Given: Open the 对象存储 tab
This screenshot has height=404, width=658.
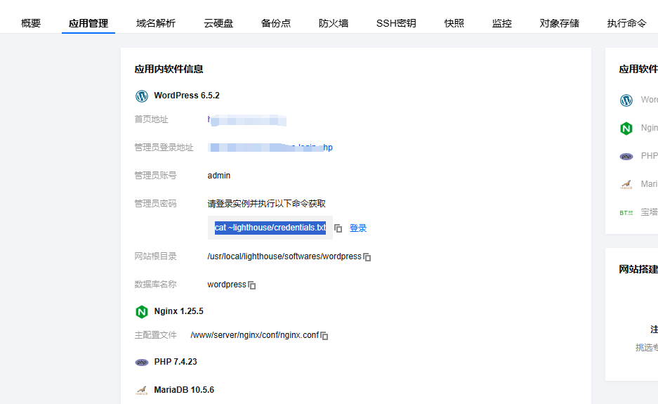Looking at the screenshot, I should pyautogui.click(x=560, y=23).
